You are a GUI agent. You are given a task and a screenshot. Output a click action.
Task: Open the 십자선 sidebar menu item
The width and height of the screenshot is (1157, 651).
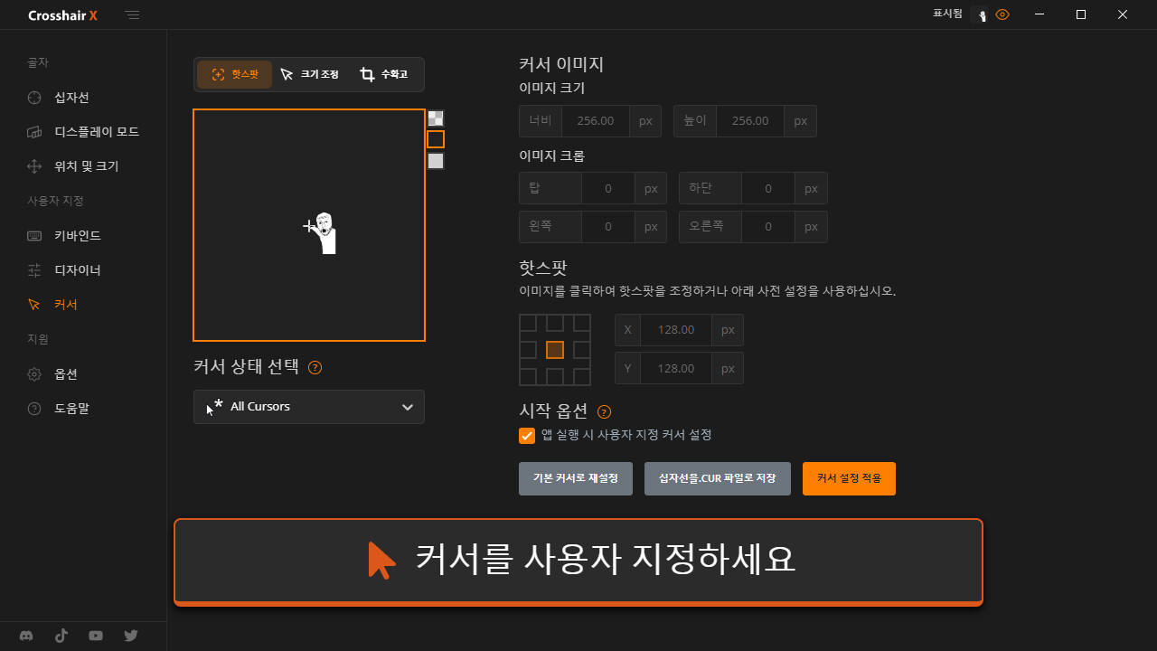[71, 98]
